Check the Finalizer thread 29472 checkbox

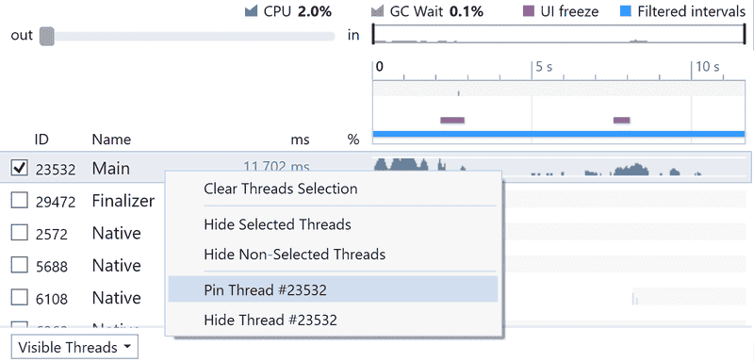[19, 201]
